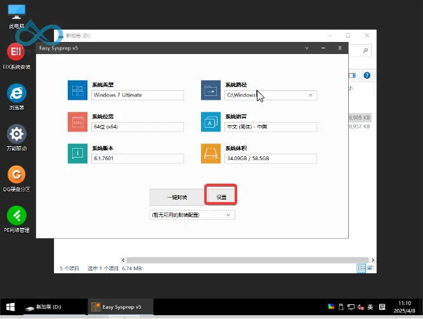Open the 万能驱动 gear shortcut
Image resolution: width=423 pixels, height=319 pixels.
[x=16, y=138]
